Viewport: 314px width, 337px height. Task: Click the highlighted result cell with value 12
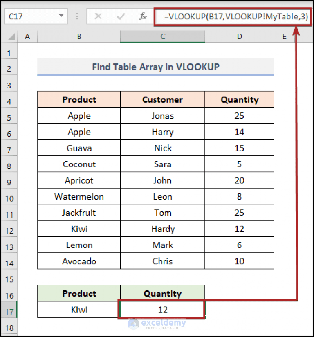coord(162,310)
